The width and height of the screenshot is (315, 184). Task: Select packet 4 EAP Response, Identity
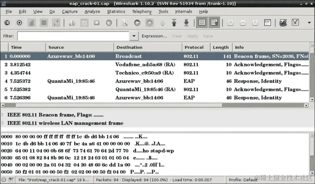155,81
